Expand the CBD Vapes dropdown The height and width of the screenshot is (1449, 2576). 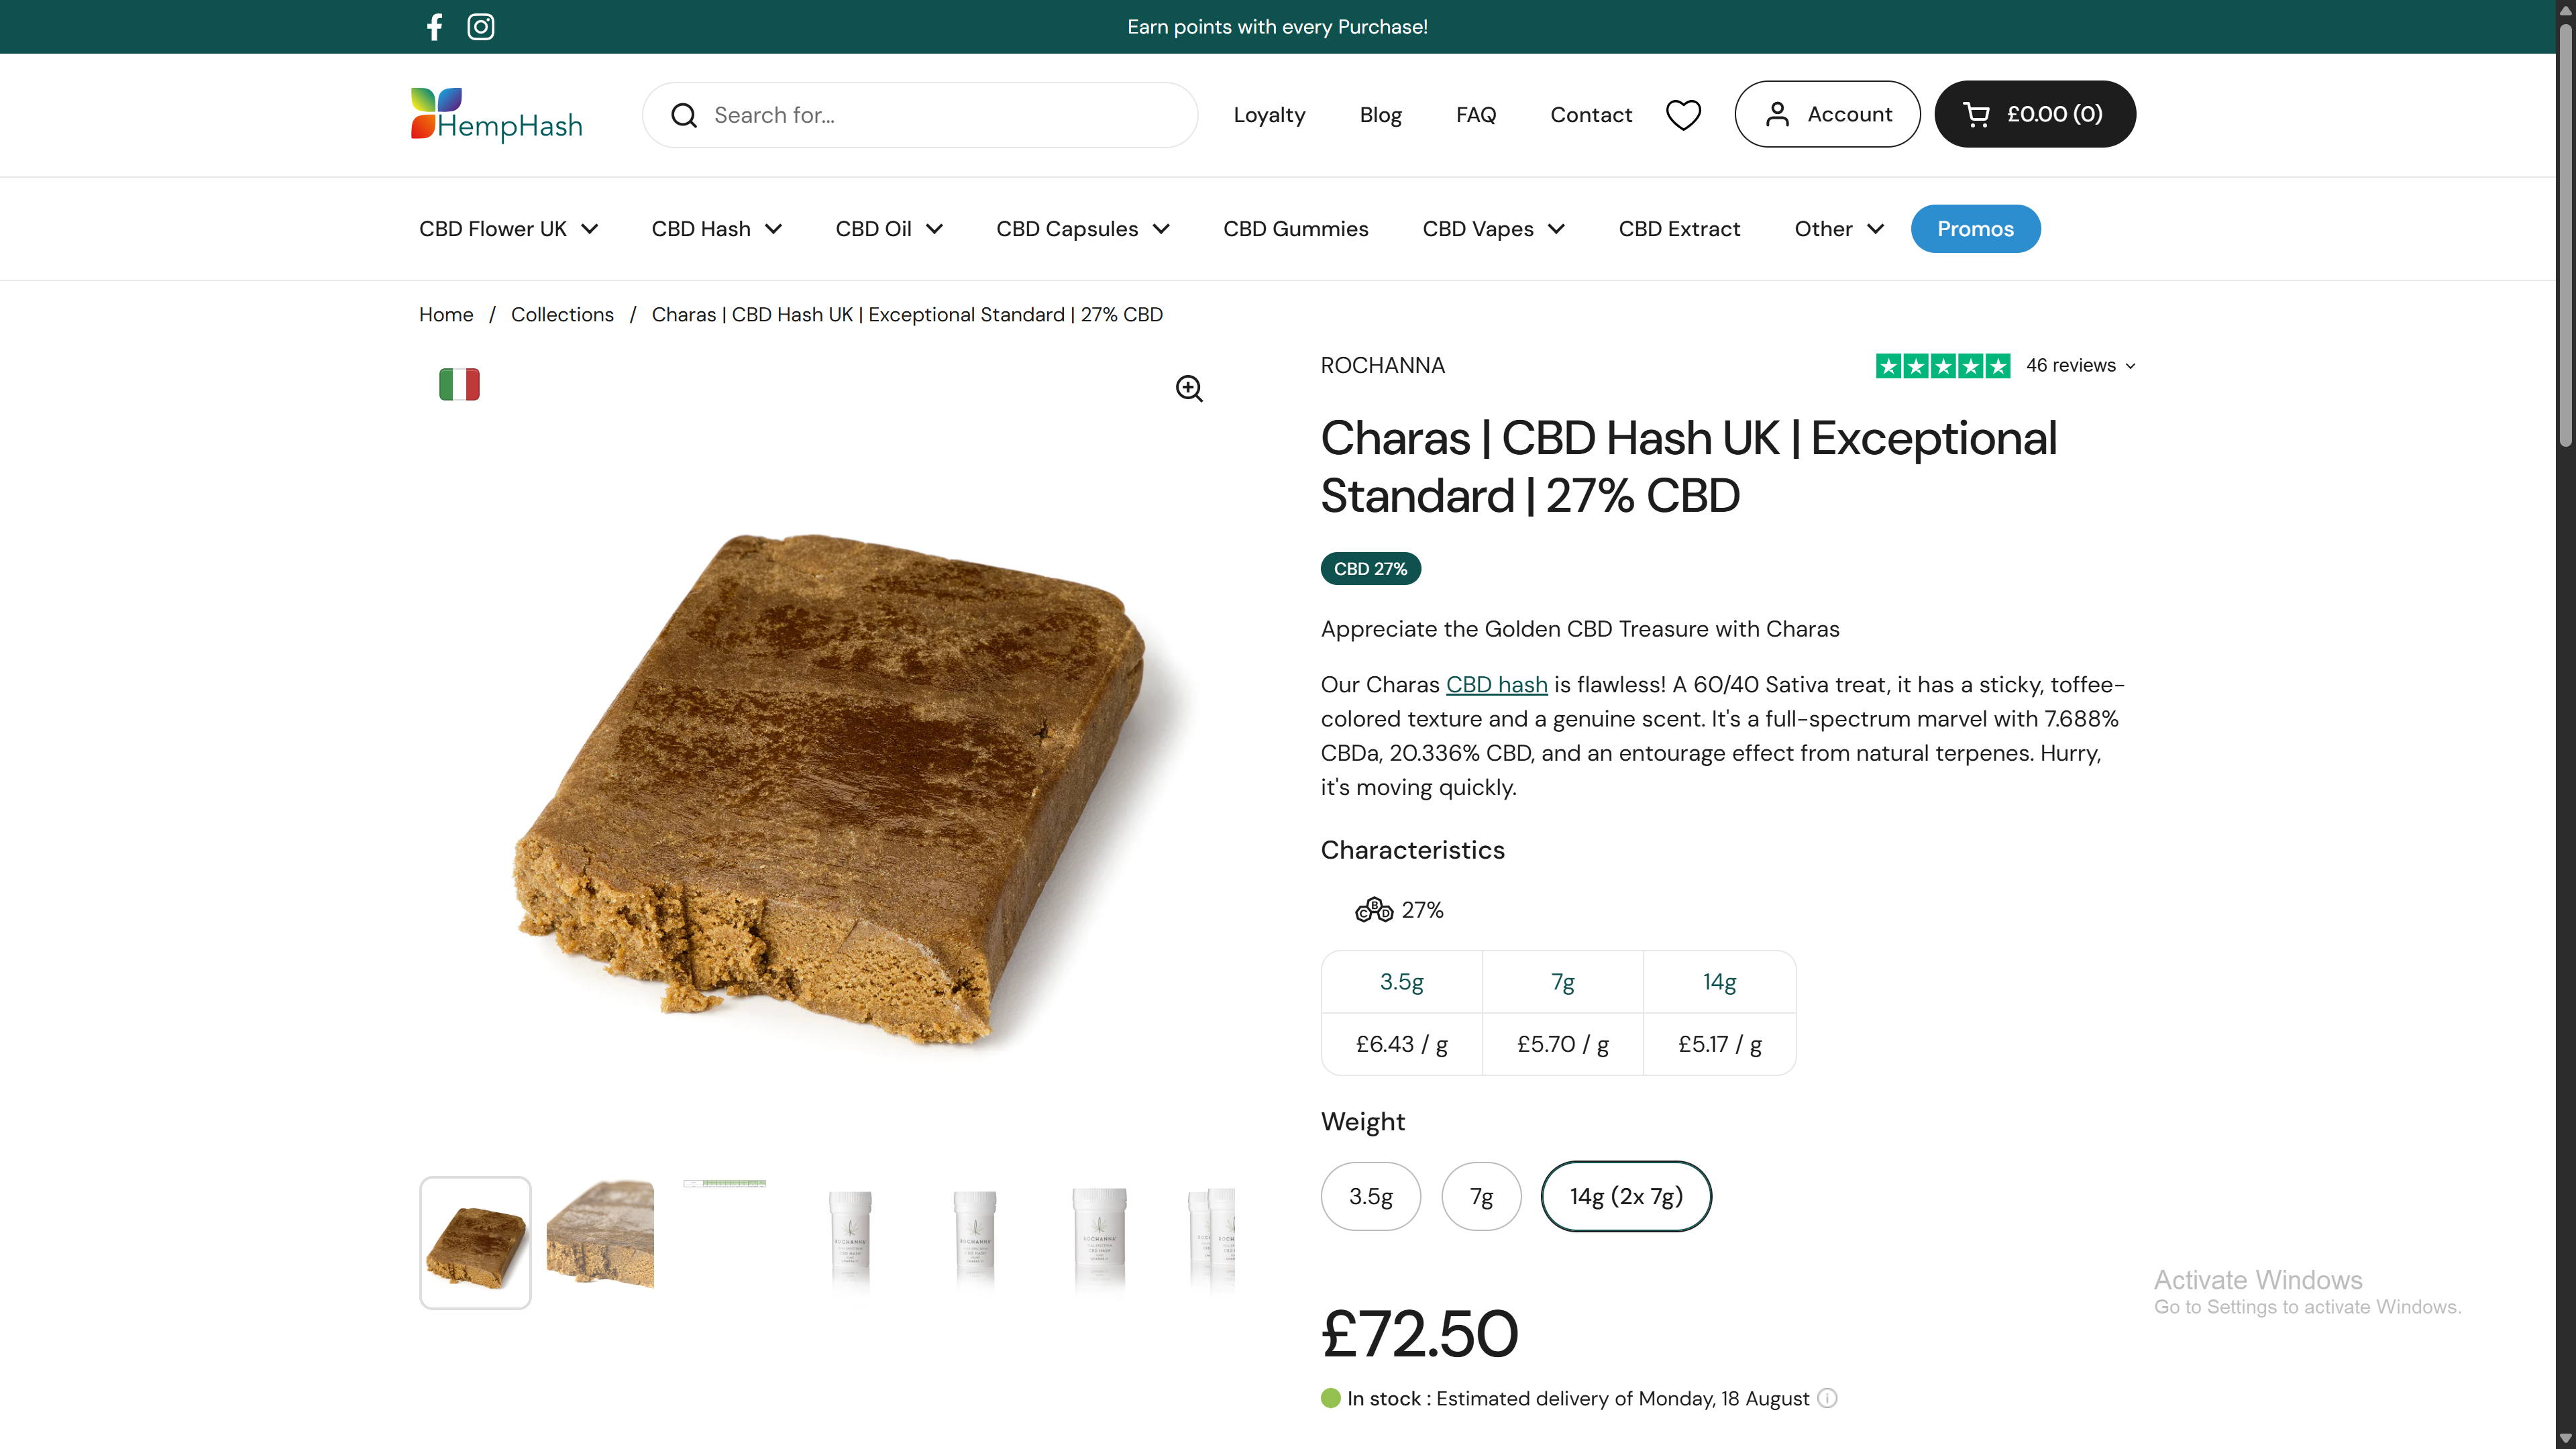click(x=1493, y=229)
